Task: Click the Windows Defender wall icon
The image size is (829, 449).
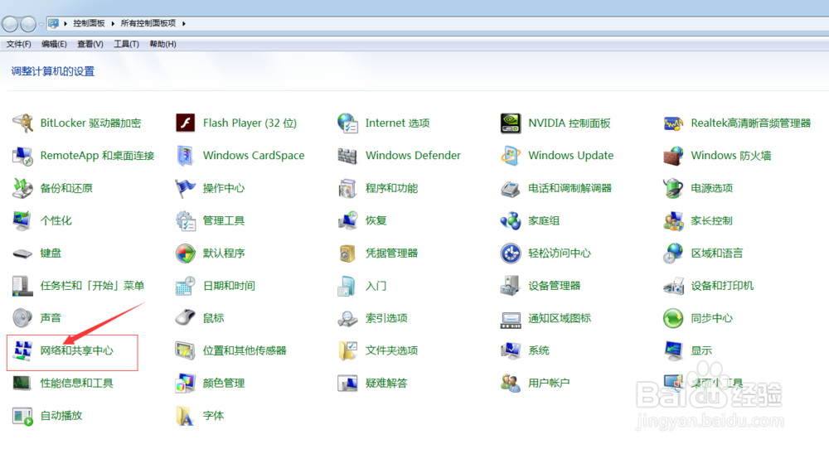Action: coord(348,156)
